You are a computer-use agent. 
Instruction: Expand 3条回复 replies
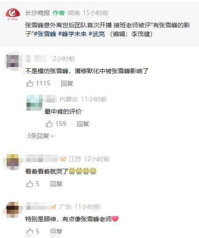pos(41,136)
